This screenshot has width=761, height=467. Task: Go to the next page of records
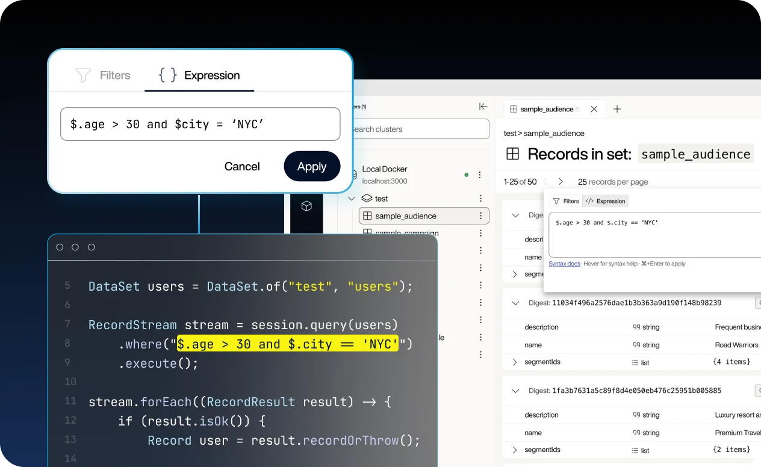coord(560,181)
